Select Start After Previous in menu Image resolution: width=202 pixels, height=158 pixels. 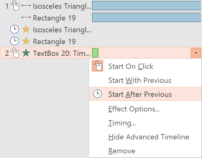[140, 94]
